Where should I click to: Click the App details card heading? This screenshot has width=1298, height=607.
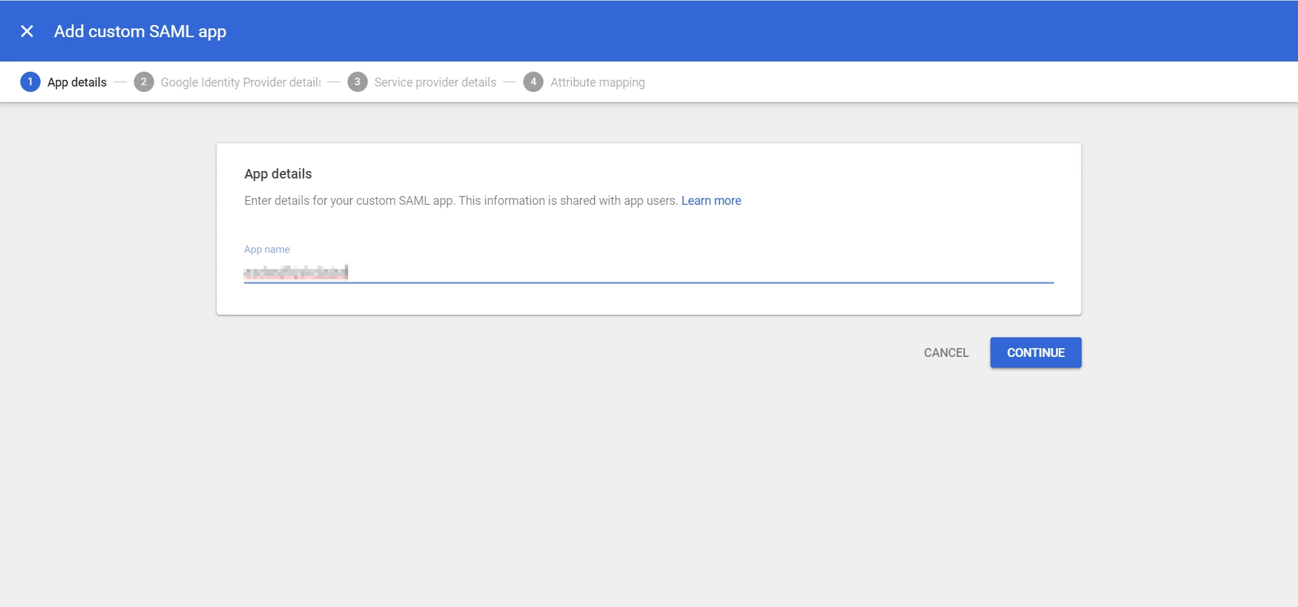click(278, 174)
